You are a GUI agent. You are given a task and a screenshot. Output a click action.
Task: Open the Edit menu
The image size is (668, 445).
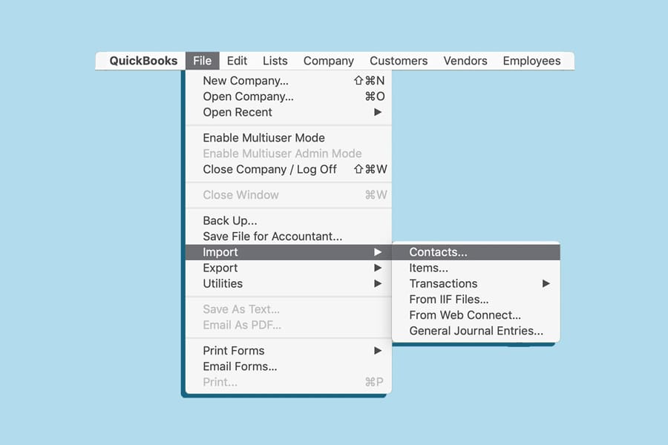(x=237, y=61)
